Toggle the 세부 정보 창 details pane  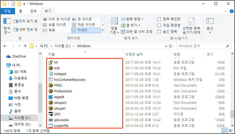(25, 29)
